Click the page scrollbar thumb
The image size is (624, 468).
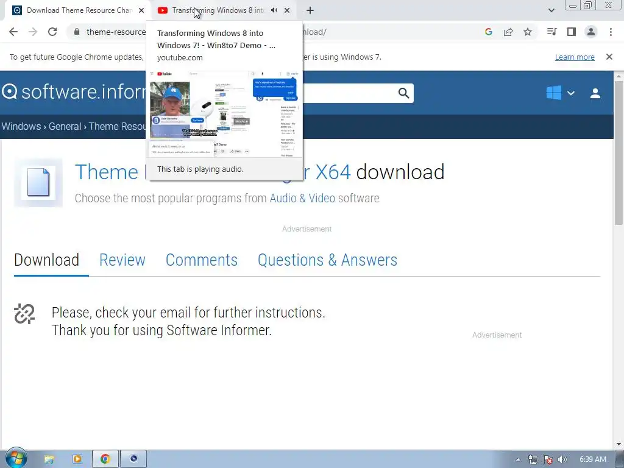(619, 153)
